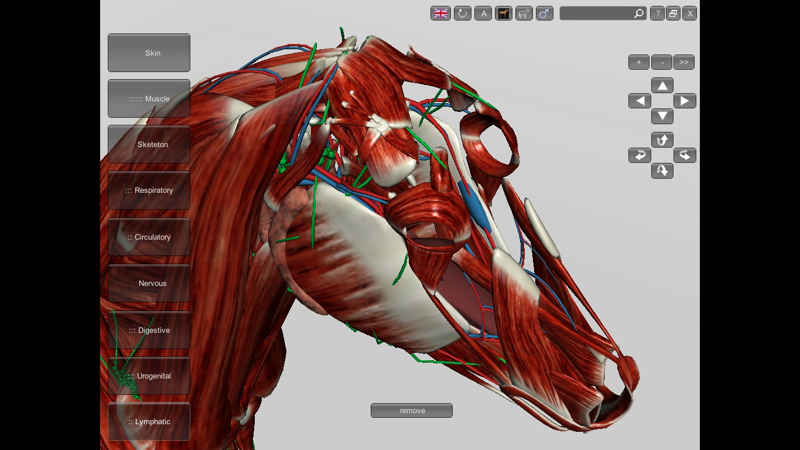Zoom out with the minus button
The image size is (800, 450).
pos(662,62)
